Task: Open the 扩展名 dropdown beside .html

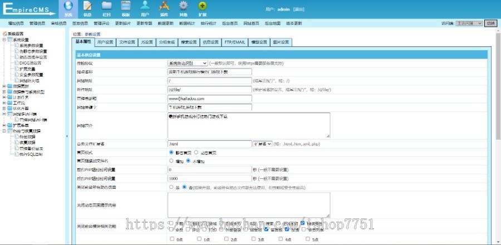Action: coord(262,144)
